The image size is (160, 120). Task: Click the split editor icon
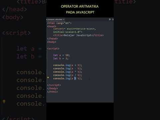[110, 20]
